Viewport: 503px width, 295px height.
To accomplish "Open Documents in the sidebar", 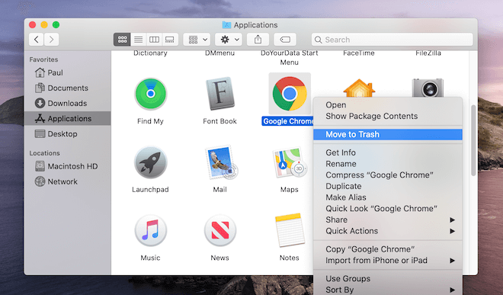I will [67, 88].
